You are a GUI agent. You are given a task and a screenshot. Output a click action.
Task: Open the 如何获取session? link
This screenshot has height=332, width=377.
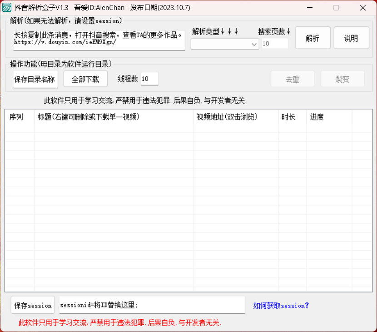pos(281,306)
